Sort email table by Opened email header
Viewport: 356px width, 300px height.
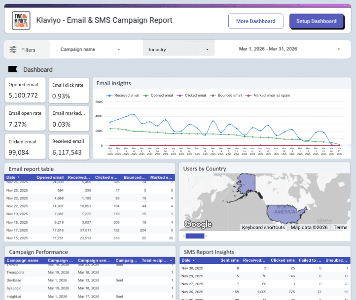[x=50, y=177]
